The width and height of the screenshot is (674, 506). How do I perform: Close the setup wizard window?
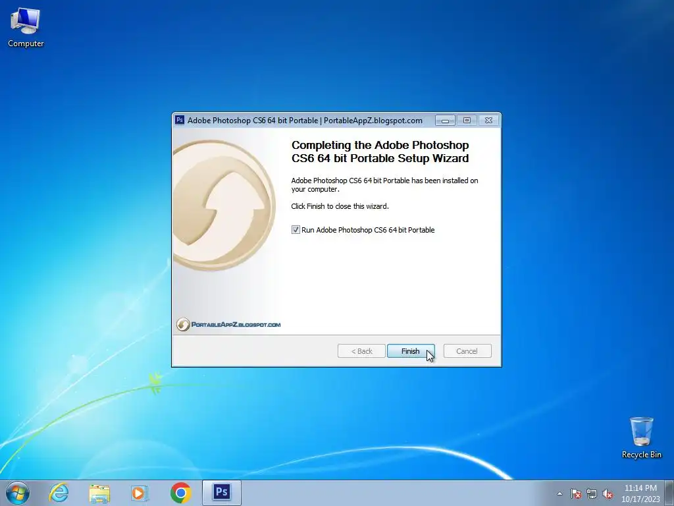[489, 121]
